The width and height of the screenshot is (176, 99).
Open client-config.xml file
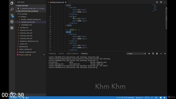(x=25, y=49)
